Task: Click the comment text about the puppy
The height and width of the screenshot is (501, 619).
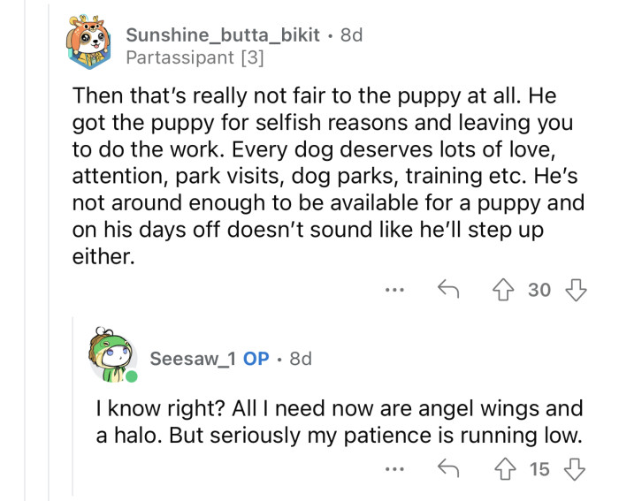Action: (x=327, y=168)
